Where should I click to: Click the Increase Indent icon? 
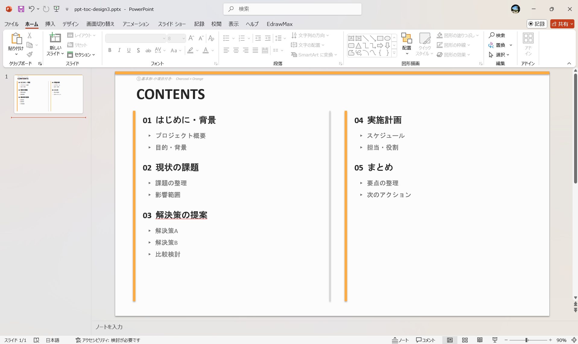pyautogui.click(x=268, y=38)
